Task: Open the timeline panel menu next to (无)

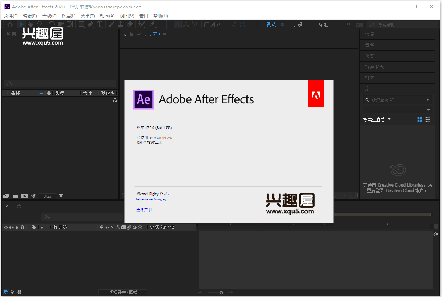Action: point(29,206)
